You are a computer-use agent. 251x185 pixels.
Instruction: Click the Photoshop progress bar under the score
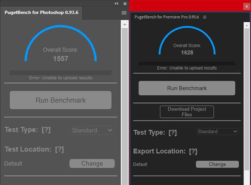[61, 73]
